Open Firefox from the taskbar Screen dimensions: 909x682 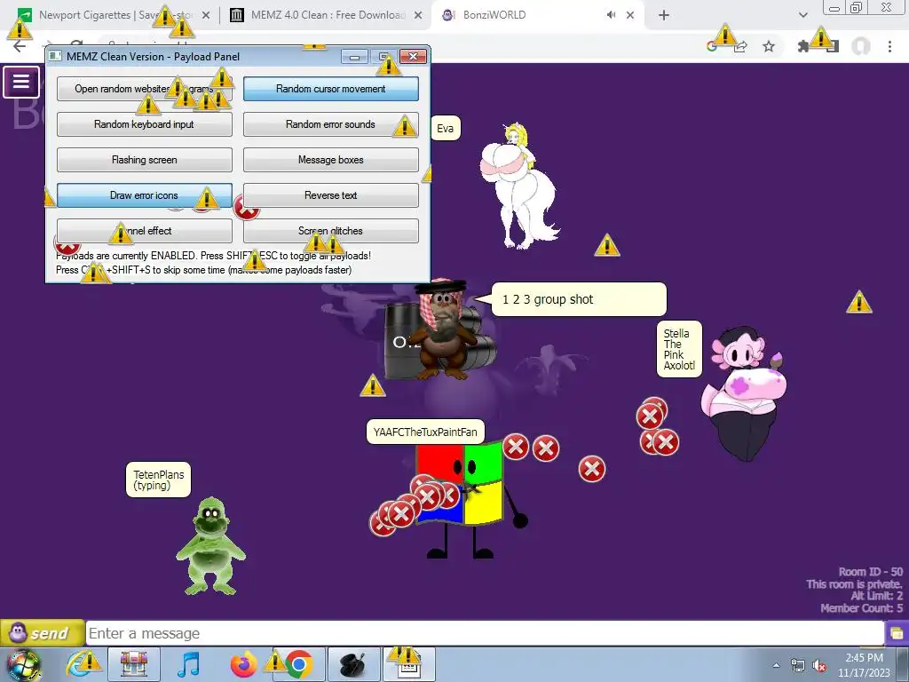244,664
